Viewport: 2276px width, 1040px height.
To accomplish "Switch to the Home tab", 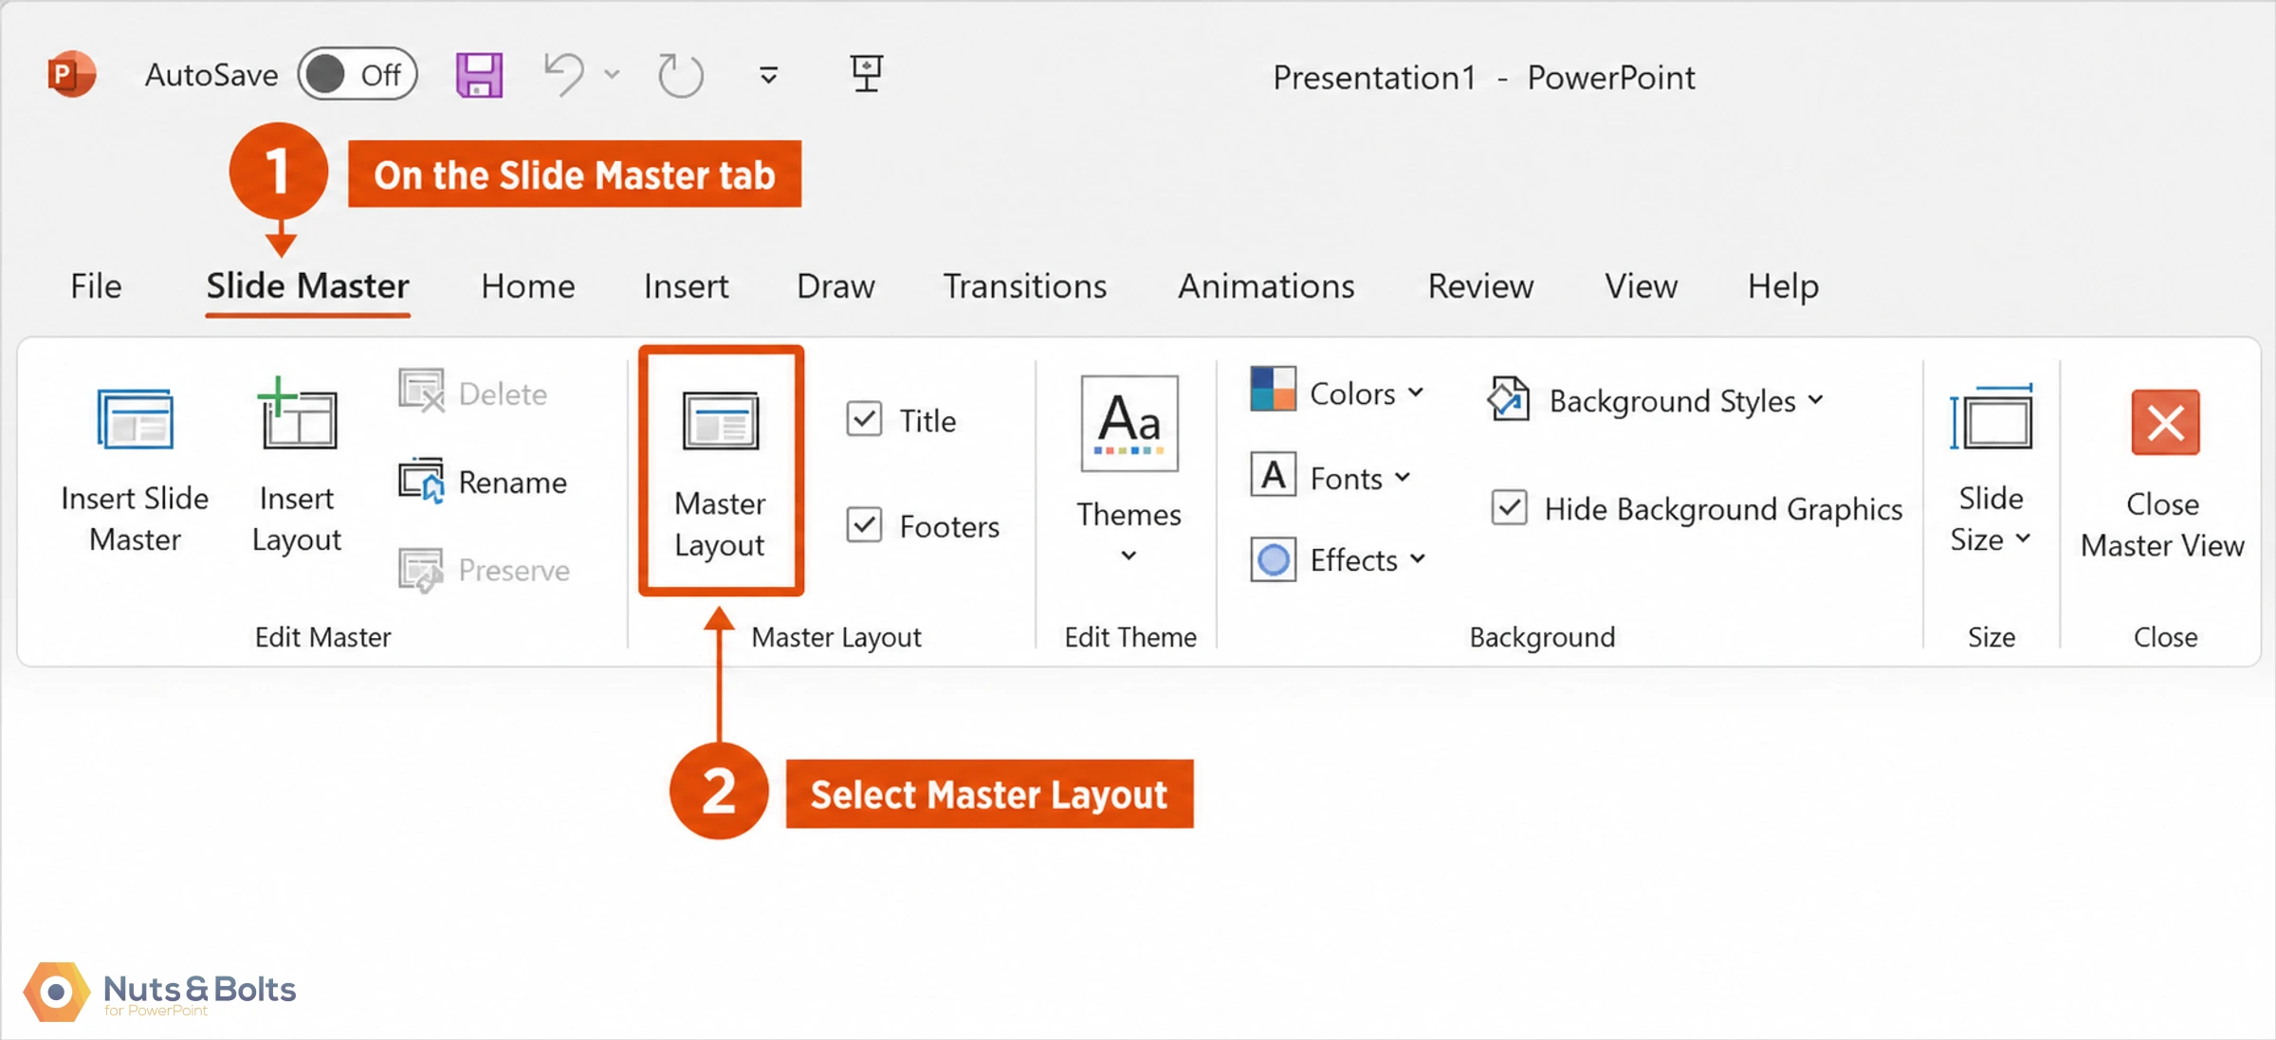I will 527,285.
